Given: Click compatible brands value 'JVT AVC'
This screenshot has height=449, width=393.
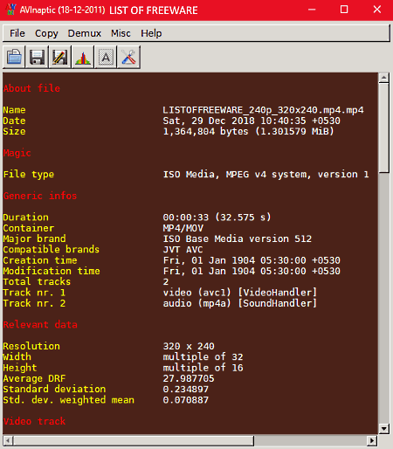Looking at the screenshot, I should (x=183, y=250).
